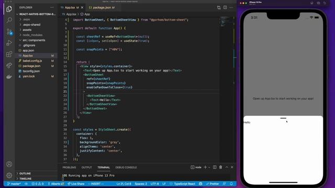Maximize the panel with the up chevron

tap(227, 167)
